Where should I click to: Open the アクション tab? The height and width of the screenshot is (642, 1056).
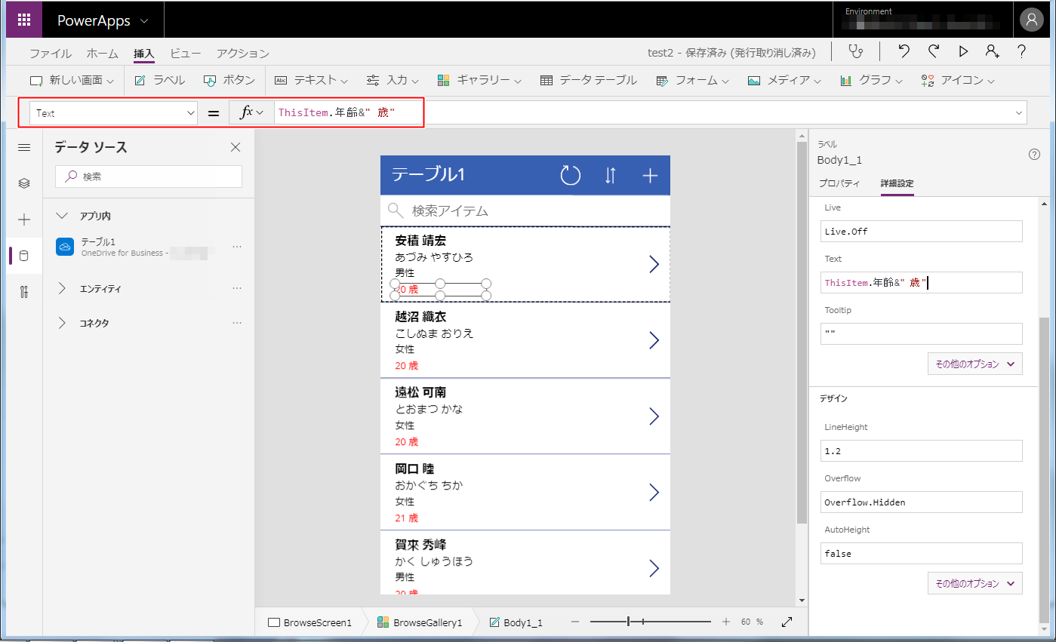click(242, 54)
